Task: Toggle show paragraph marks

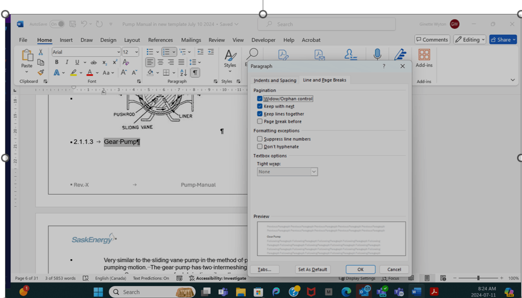Action: coord(195,73)
